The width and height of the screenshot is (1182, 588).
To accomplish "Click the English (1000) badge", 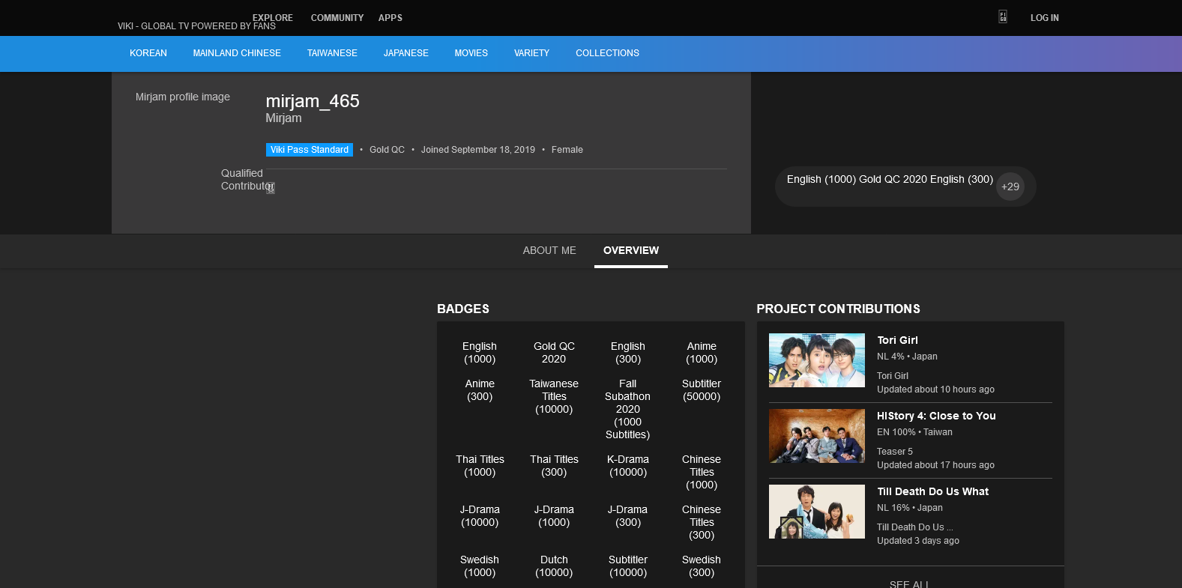I will tap(480, 353).
